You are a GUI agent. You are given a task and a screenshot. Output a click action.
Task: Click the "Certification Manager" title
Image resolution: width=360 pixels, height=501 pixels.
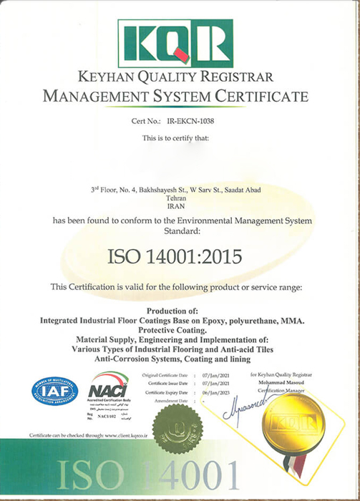click(x=281, y=391)
